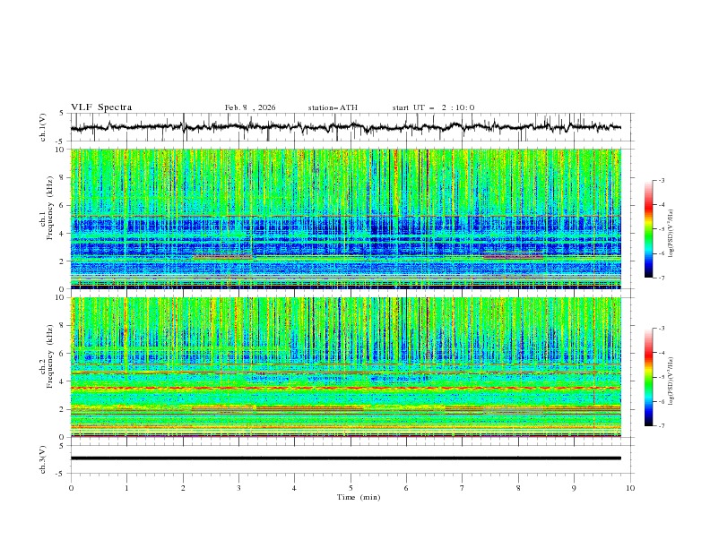Image resolution: width=710 pixels, height=548 pixels.
Task: Click the ch.2 spectrogram lower color bar
Action: tap(649, 377)
